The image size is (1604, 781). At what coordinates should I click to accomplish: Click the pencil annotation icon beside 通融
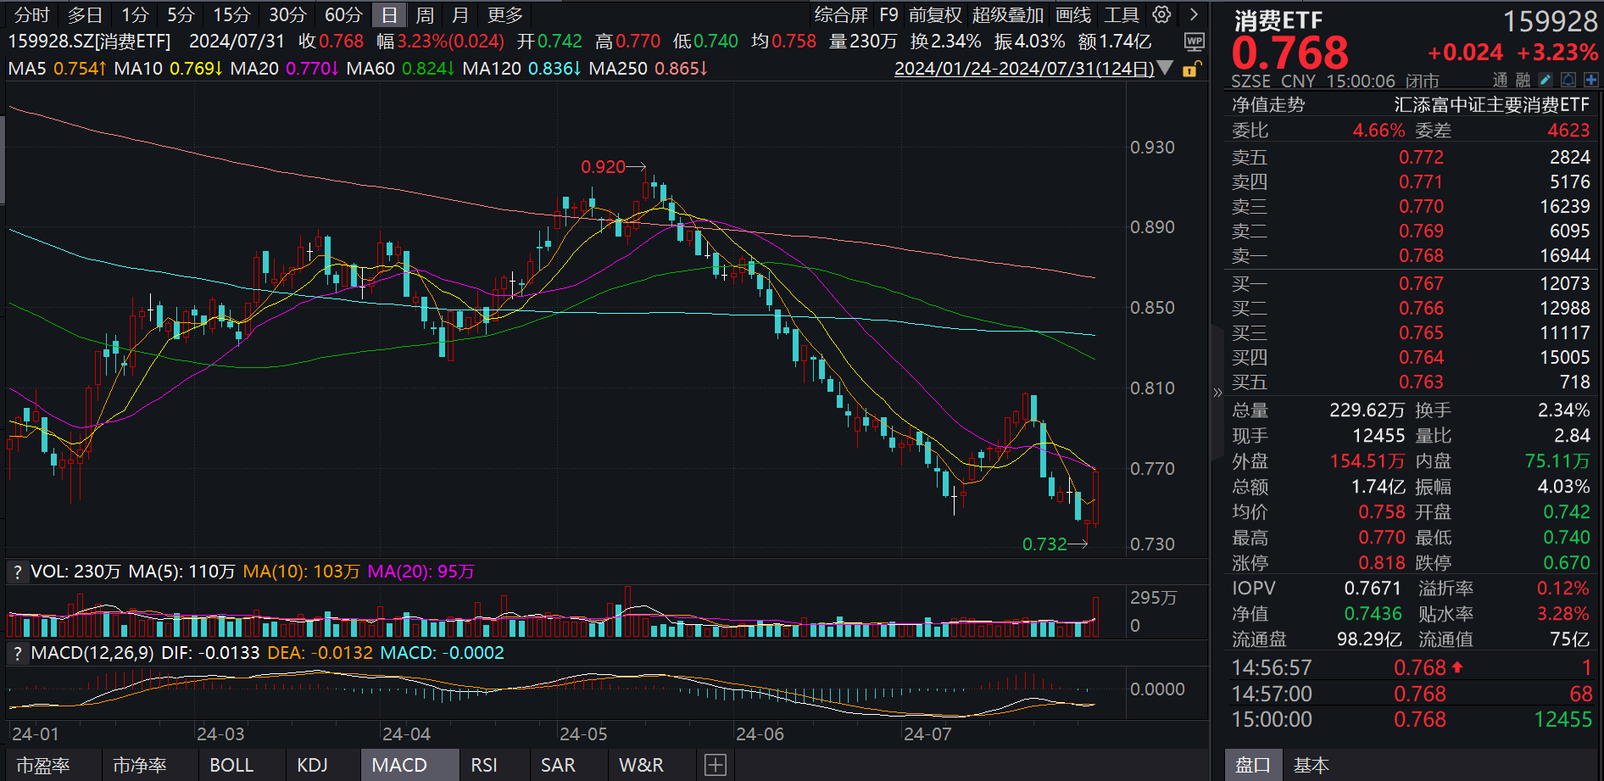coord(1546,79)
